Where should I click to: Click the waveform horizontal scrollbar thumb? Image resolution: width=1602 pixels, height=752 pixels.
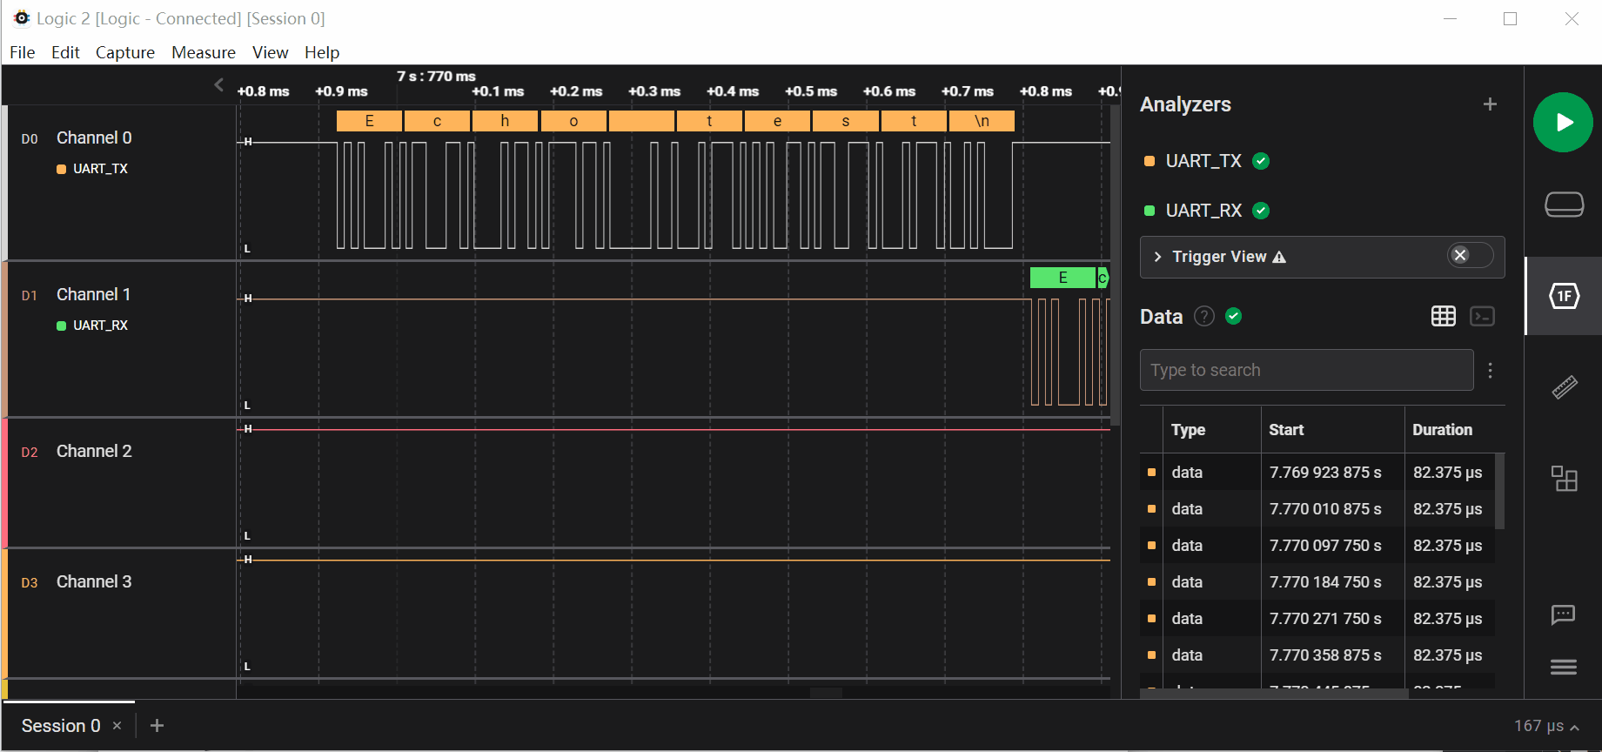pos(826,693)
